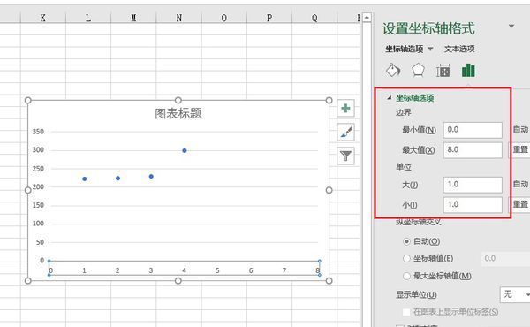
Task: Open the Chart Styles paintbrush button
Action: click(x=345, y=133)
